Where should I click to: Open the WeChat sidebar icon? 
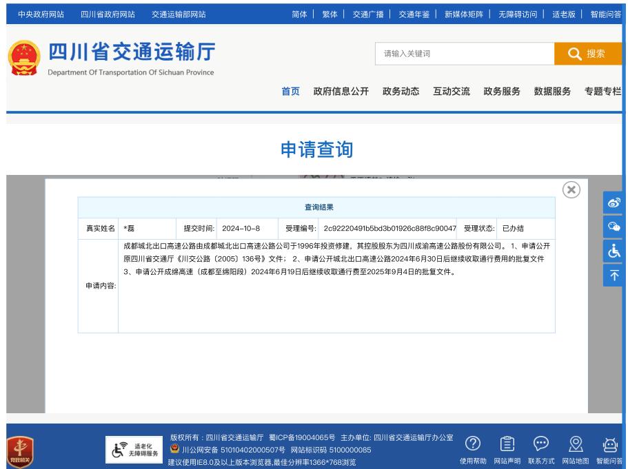613,227
